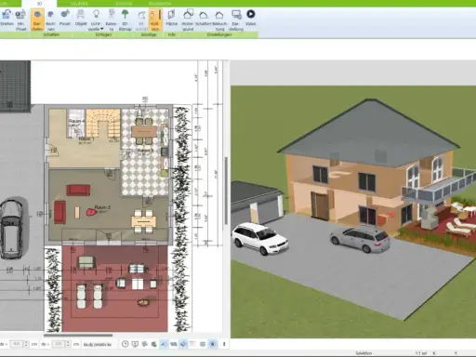Image resolution: width=476 pixels, height=357 pixels.
Task: Switch to the 3D ribbon tab
Action: 39,4
